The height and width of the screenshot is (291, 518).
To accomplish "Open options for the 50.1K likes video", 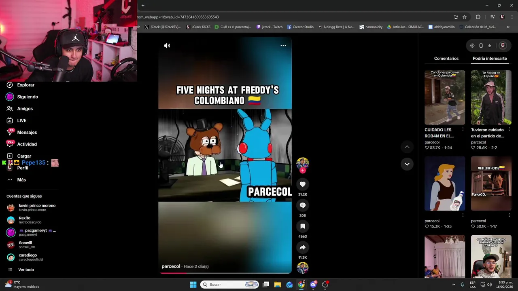I will pos(509,215).
